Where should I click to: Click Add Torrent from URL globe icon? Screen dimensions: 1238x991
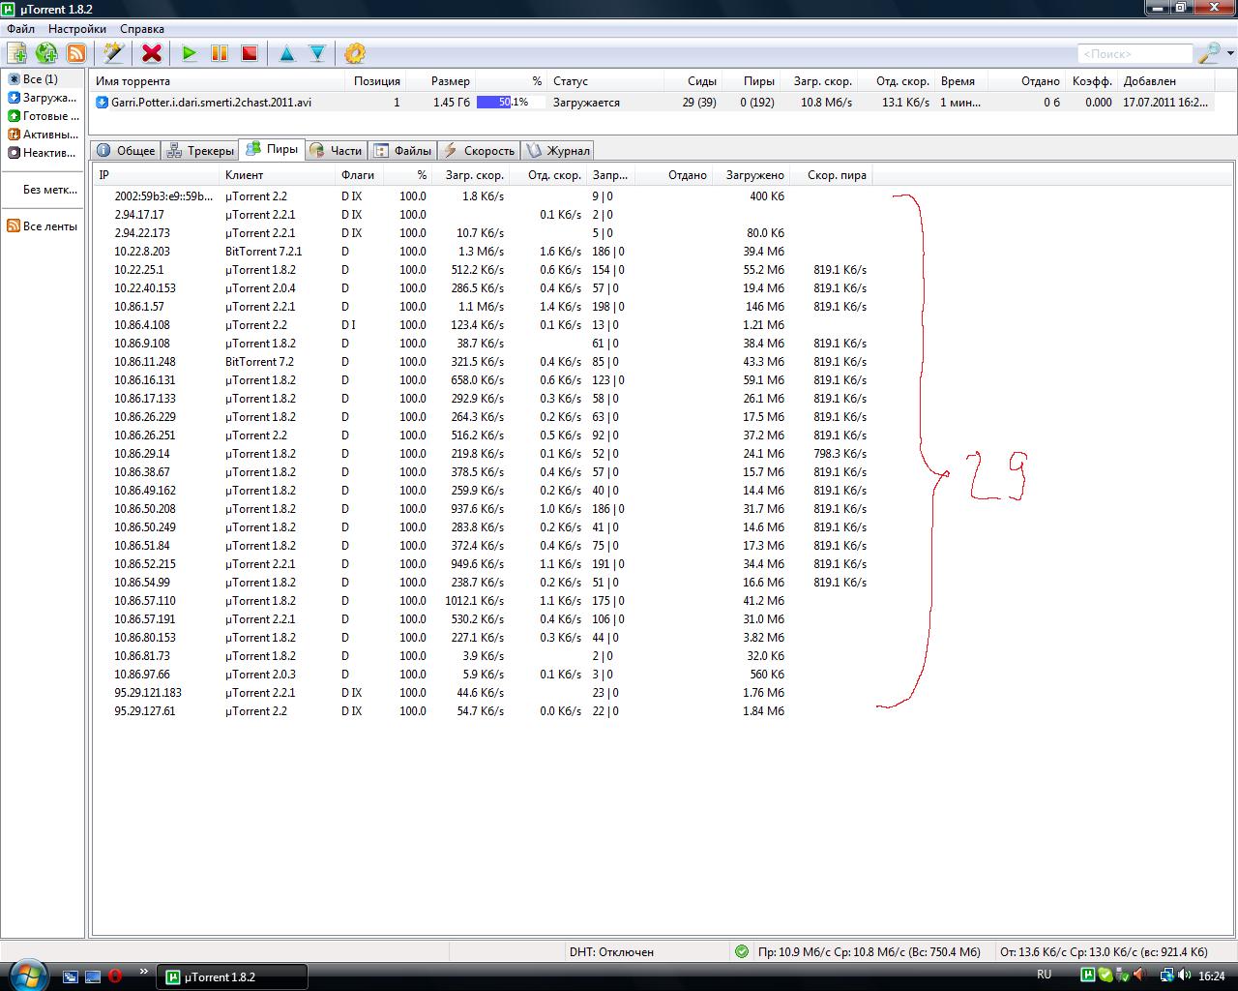(46, 53)
